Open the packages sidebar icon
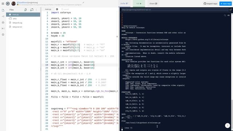 pos(3,23)
